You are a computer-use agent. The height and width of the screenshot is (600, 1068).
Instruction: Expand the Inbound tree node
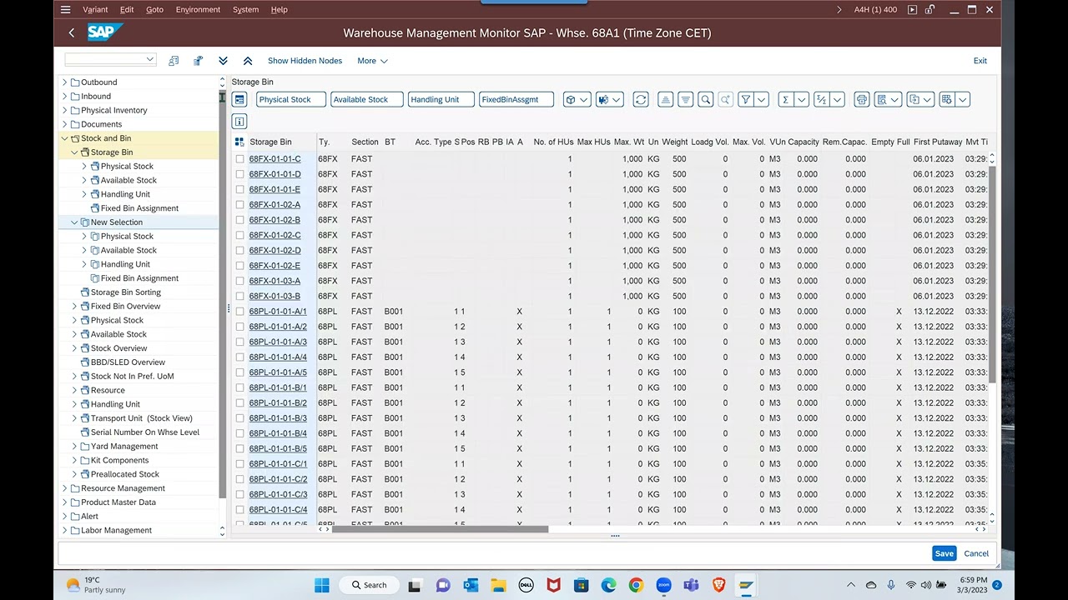(64, 97)
